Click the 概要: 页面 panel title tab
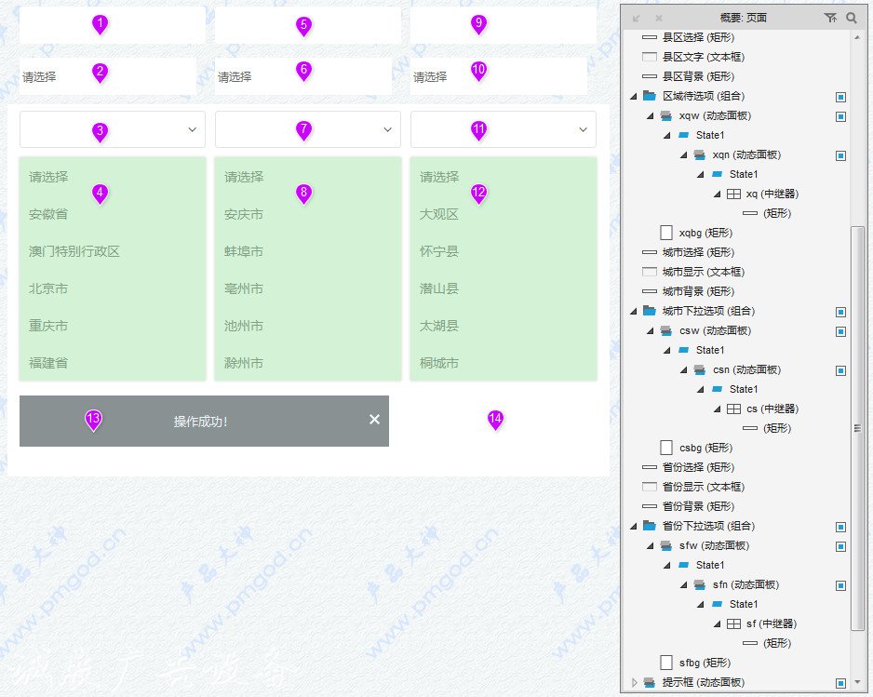This screenshot has width=873, height=697. [745, 18]
